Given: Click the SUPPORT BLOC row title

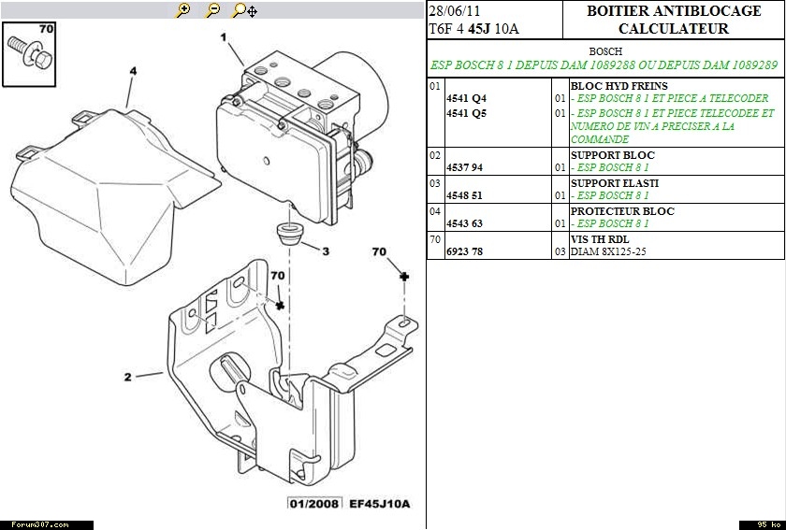Looking at the screenshot, I should coord(612,155).
